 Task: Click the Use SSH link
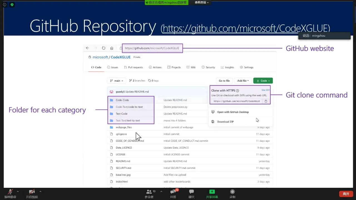(266, 90)
